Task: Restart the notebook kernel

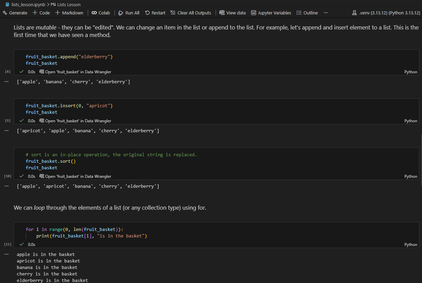Action: click(155, 13)
